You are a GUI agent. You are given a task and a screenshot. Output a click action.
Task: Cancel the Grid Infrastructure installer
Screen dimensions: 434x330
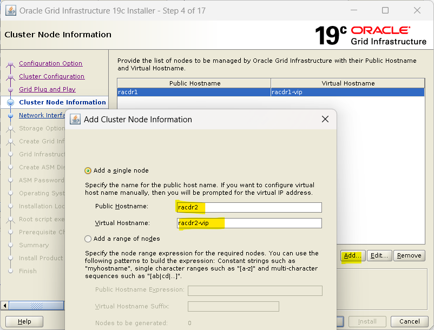tap(409, 321)
